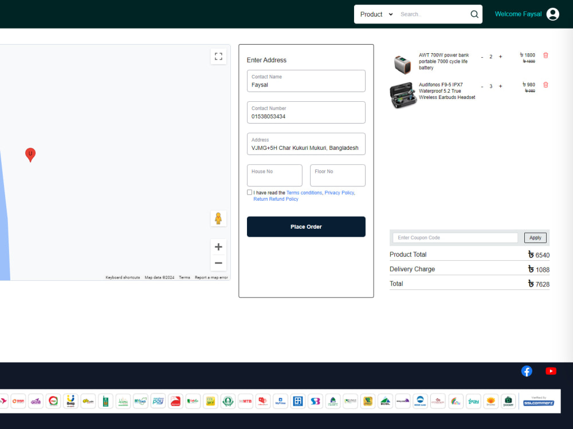Click the SSLCommerz verified logo

pos(539,402)
